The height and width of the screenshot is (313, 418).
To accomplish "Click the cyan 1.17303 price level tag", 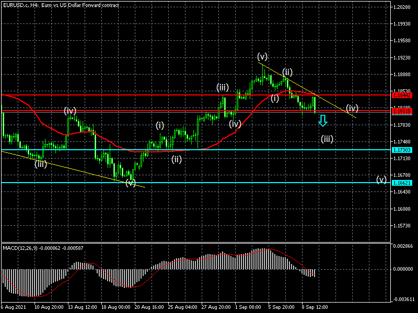I will pyautogui.click(x=403, y=150).
